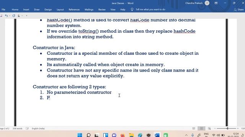
Task: Open the Teams Chat taskbar icon
Action: [114, 135]
